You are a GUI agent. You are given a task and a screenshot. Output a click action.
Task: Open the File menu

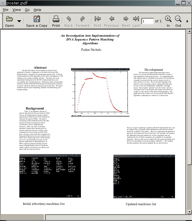pyautogui.click(x=6, y=10)
